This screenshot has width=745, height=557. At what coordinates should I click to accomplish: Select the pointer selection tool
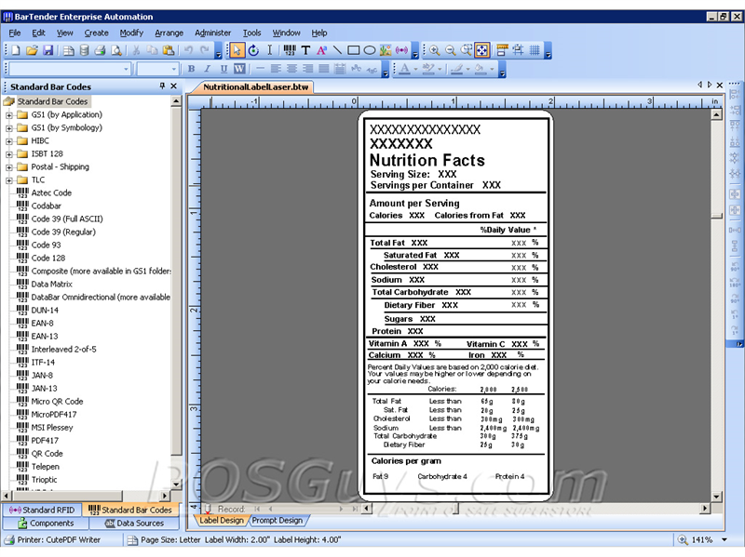[237, 50]
